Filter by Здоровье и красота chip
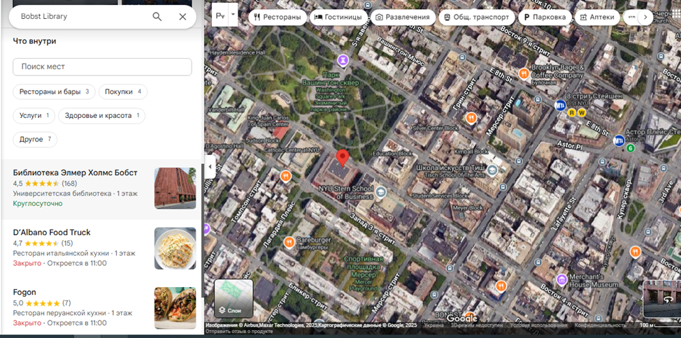This screenshot has height=338, width=681. point(101,115)
